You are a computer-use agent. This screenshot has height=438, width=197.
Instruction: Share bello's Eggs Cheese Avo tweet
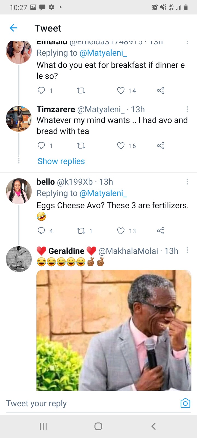coord(161,231)
